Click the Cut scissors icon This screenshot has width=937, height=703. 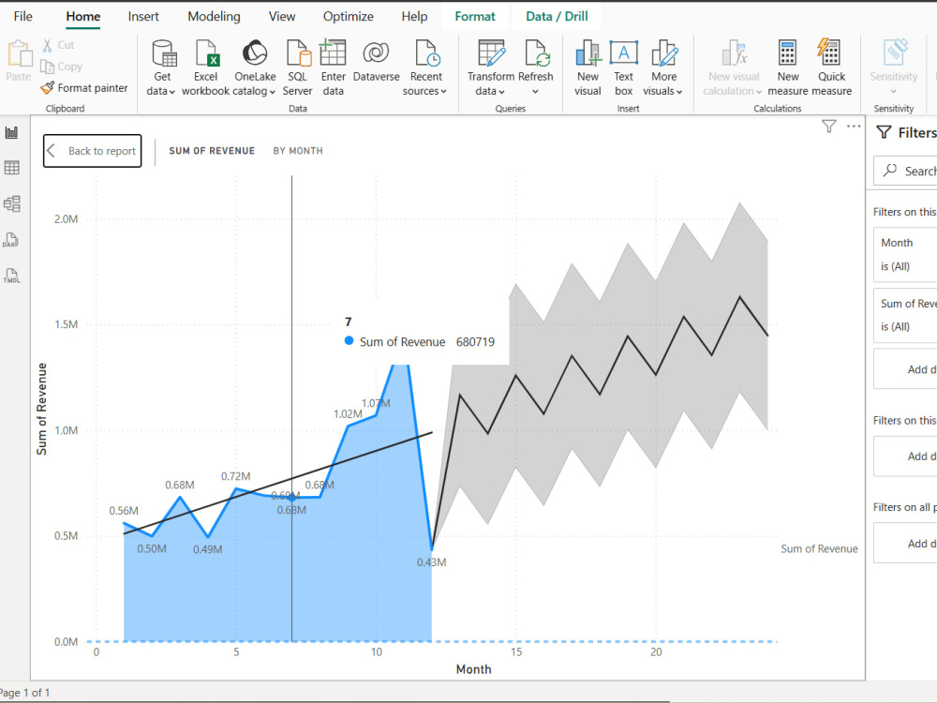47,45
